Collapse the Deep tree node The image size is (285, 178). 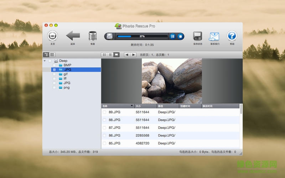coord(45,61)
